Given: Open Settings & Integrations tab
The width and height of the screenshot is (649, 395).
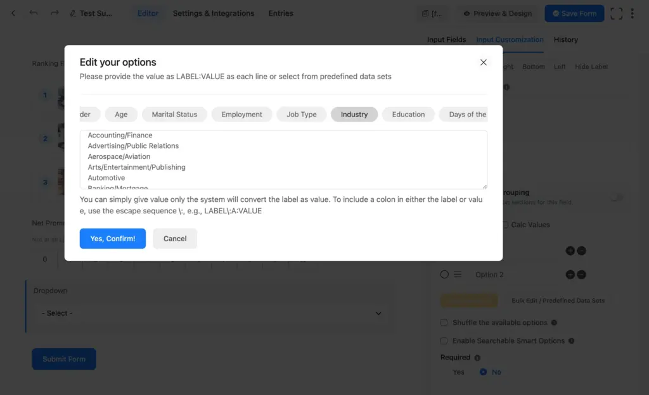Looking at the screenshot, I should (214, 13).
